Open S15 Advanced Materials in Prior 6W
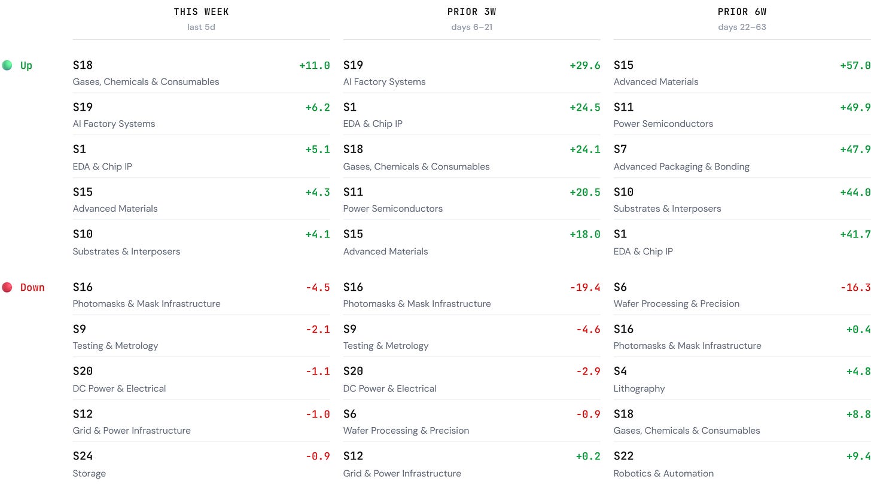This screenshot has width=871, height=484. pos(742,72)
